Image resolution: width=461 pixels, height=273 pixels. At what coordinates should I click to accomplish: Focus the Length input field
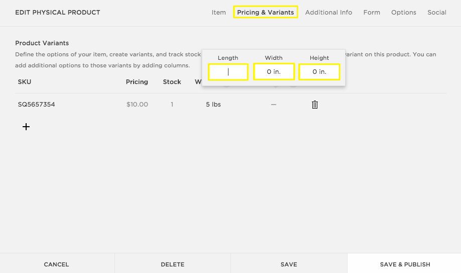[x=228, y=72]
